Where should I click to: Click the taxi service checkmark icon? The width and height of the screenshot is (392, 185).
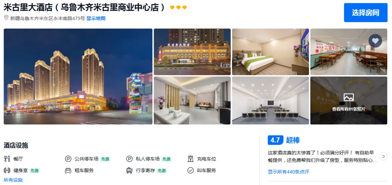point(191,170)
